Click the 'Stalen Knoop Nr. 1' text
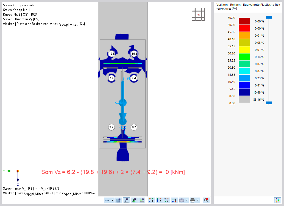This screenshot has width=284, height=206. [16, 10]
